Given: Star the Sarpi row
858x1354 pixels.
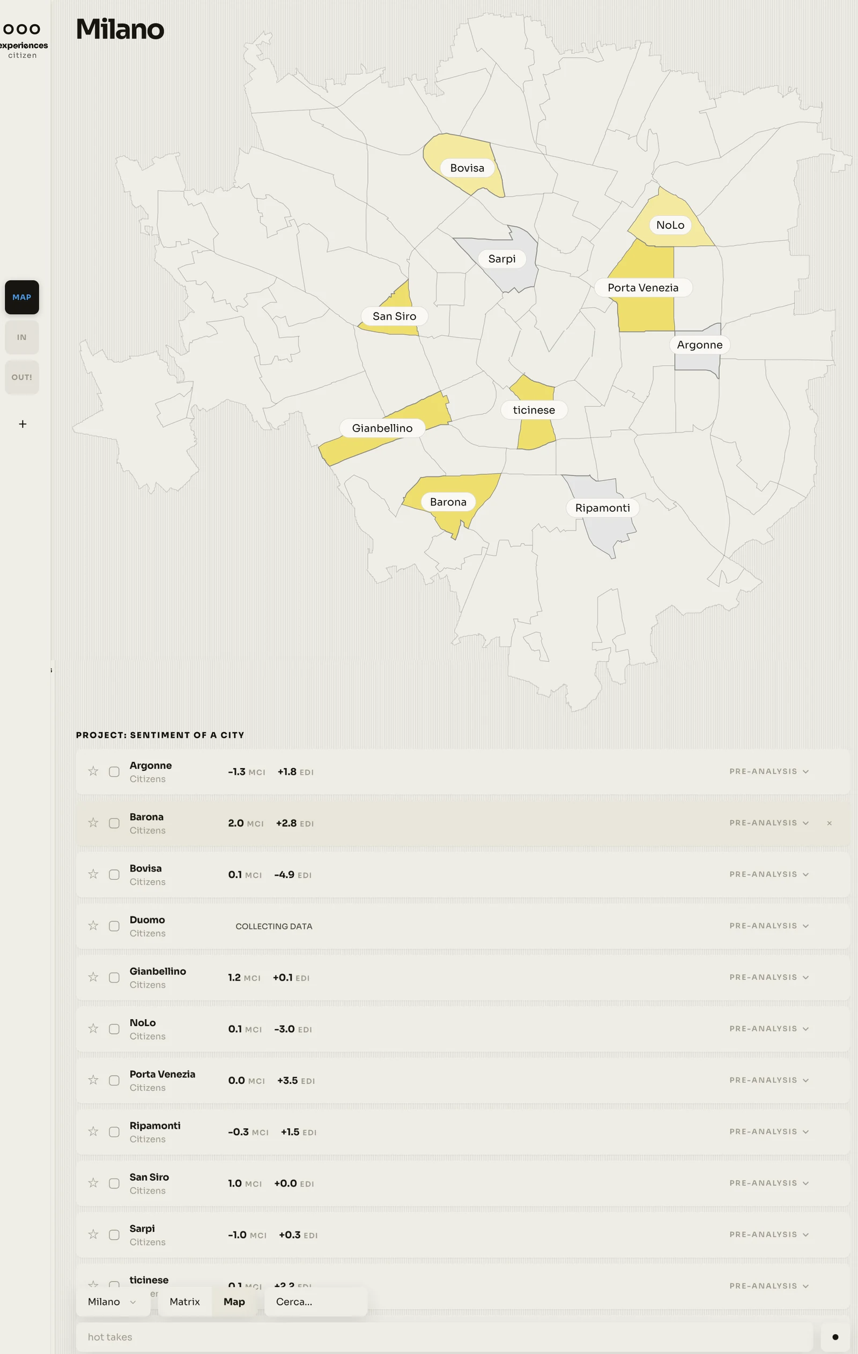Looking at the screenshot, I should (x=93, y=1234).
